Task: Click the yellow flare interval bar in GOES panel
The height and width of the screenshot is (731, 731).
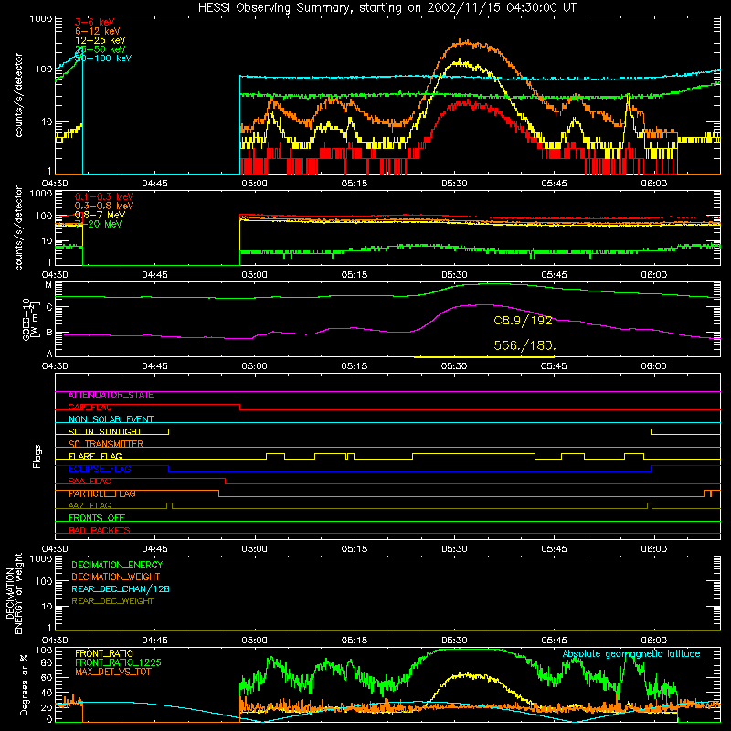Action: pyautogui.click(x=484, y=357)
